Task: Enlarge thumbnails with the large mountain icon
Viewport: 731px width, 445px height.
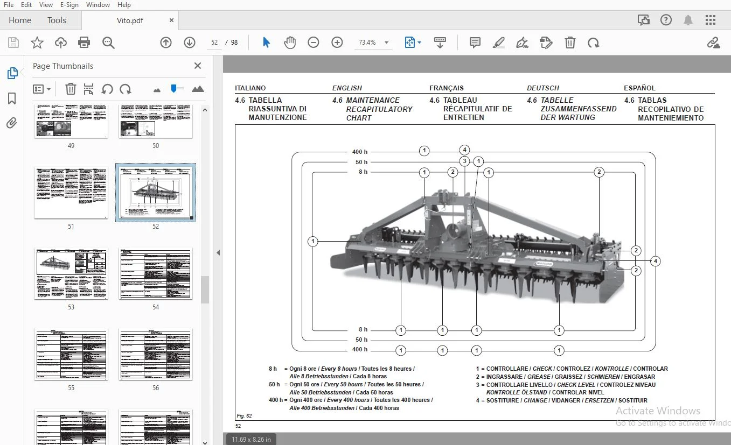Action: [198, 89]
